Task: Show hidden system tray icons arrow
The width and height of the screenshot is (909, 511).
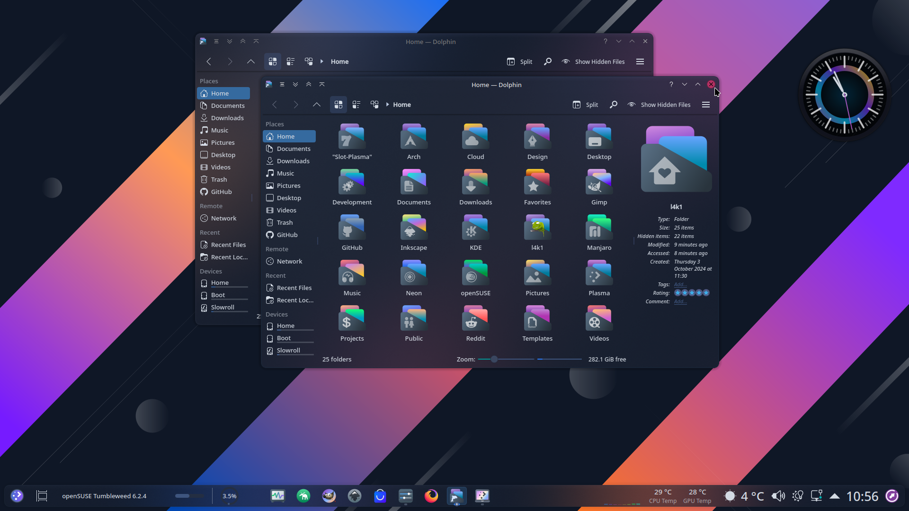Action: pyautogui.click(x=835, y=496)
